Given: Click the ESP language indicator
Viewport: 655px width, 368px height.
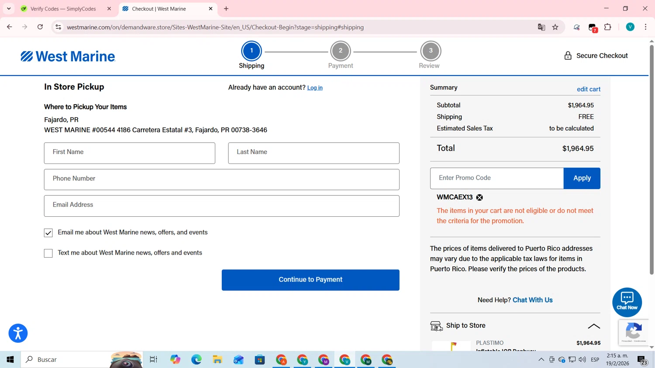Looking at the screenshot, I should [x=595, y=360].
